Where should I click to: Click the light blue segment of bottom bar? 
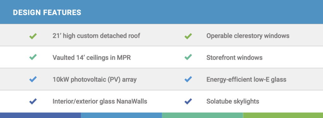pyautogui.click(x=121, y=115)
